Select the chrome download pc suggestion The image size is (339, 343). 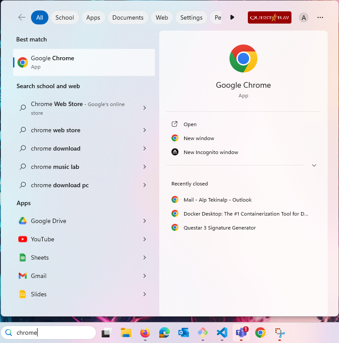click(84, 185)
